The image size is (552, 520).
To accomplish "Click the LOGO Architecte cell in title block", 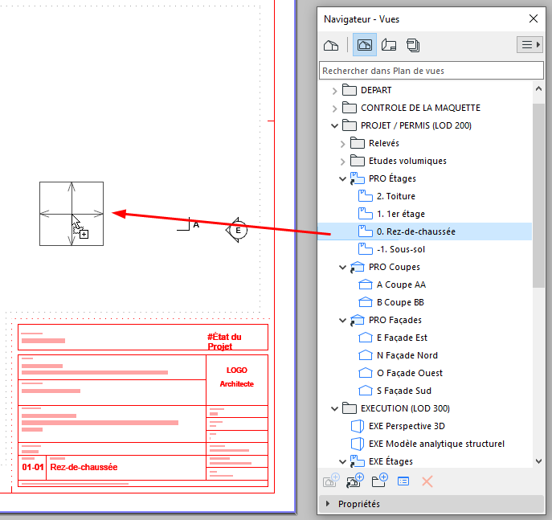I will click(x=237, y=380).
